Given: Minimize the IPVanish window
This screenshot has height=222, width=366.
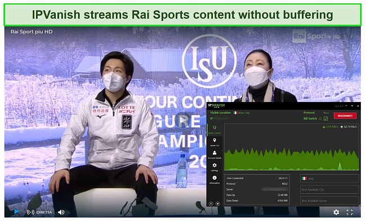Looking at the screenshot, I should 346,106.
